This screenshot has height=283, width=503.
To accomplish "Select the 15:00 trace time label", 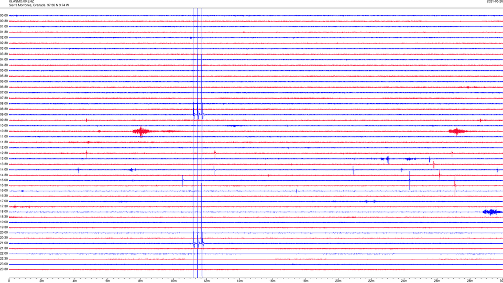I will point(4,180).
